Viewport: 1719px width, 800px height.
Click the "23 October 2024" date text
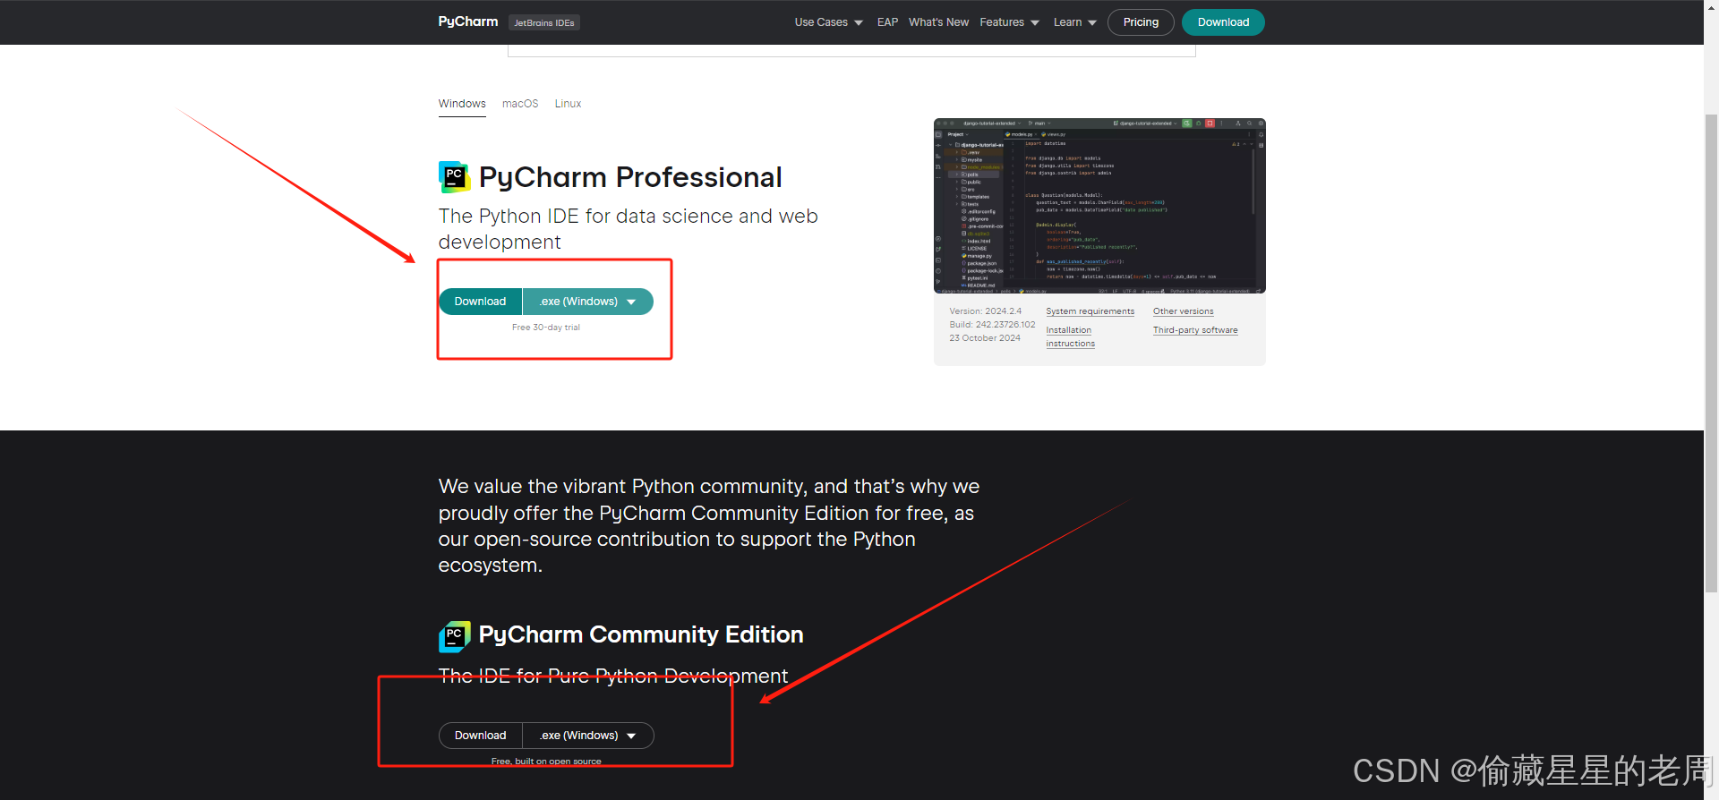click(x=985, y=338)
